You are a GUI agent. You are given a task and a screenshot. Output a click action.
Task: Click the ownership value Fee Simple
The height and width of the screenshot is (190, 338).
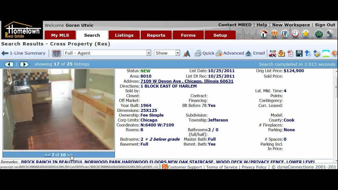152,115
